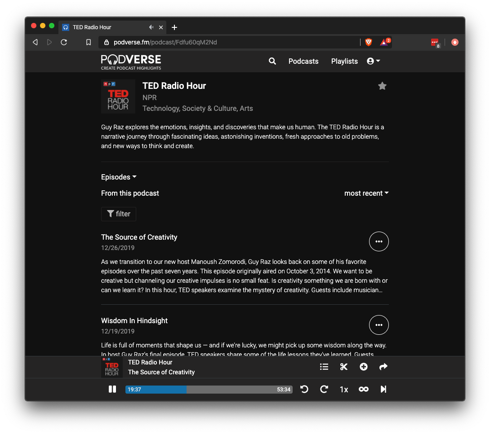Open the queue with the list icon
This screenshot has width=490, height=434.
324,367
